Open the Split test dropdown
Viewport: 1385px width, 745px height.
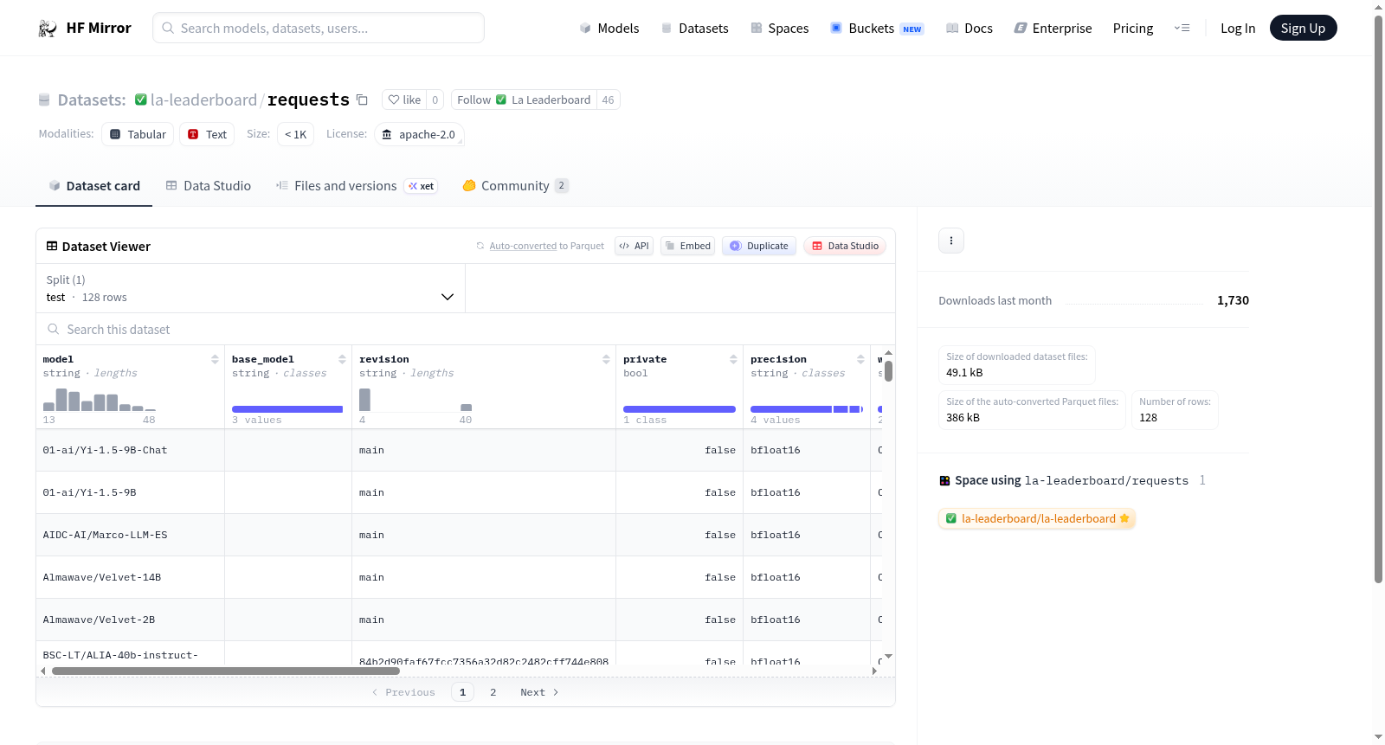click(251, 288)
